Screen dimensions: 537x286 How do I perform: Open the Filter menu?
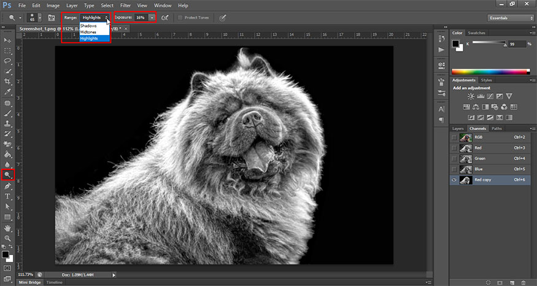tap(125, 6)
